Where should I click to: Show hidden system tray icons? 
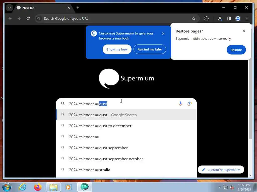point(219,187)
